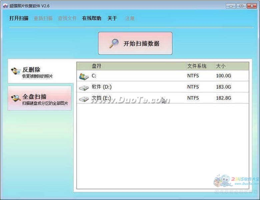Switch to 全盘扫描 full disk scan tab
Screen dimensions: 260x200
(x=40, y=99)
